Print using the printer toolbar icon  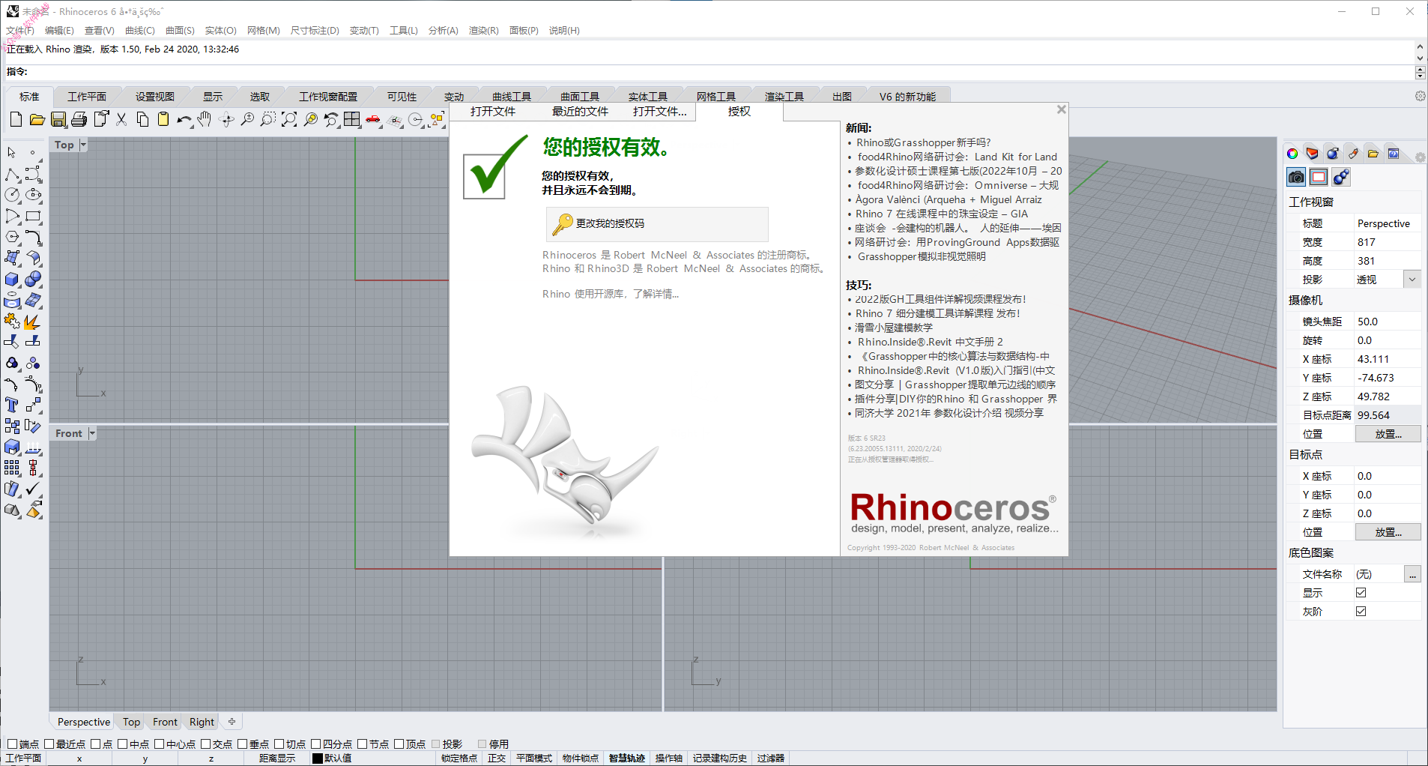click(x=79, y=119)
